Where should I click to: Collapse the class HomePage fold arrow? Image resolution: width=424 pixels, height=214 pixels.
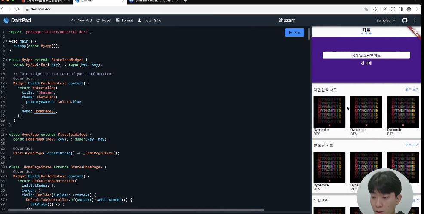click(6, 135)
